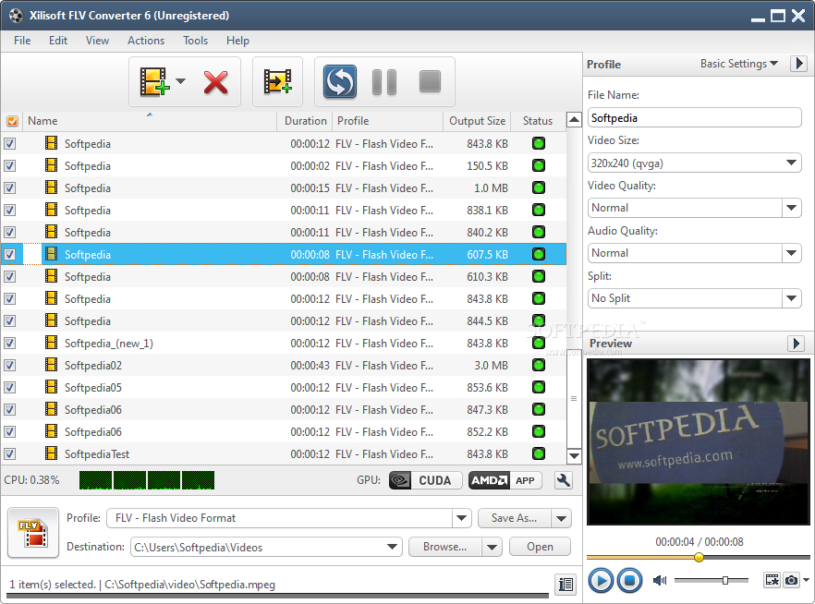Open the log list icon in status bar

[x=566, y=585]
